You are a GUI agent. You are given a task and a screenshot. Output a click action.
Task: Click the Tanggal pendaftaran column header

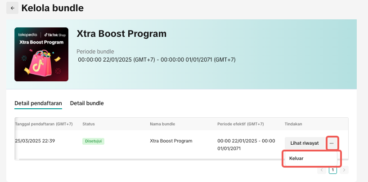(44, 124)
